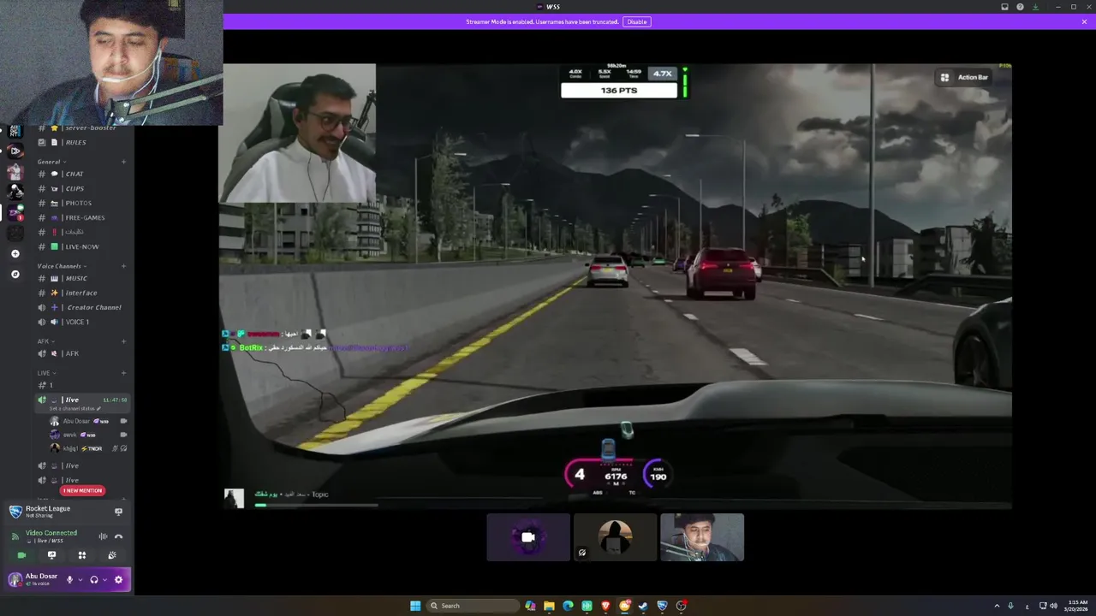Open the interface channel
Viewport: 1096px width, 616px height.
82,293
